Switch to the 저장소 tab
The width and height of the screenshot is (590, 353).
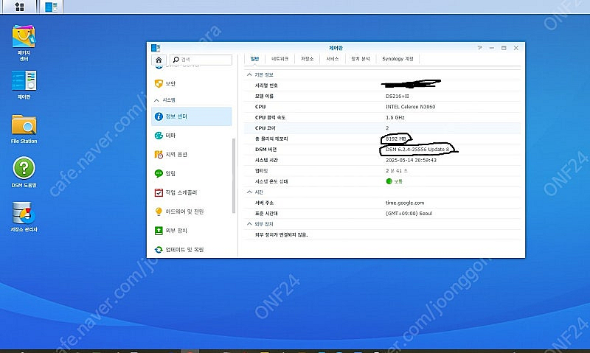307,59
